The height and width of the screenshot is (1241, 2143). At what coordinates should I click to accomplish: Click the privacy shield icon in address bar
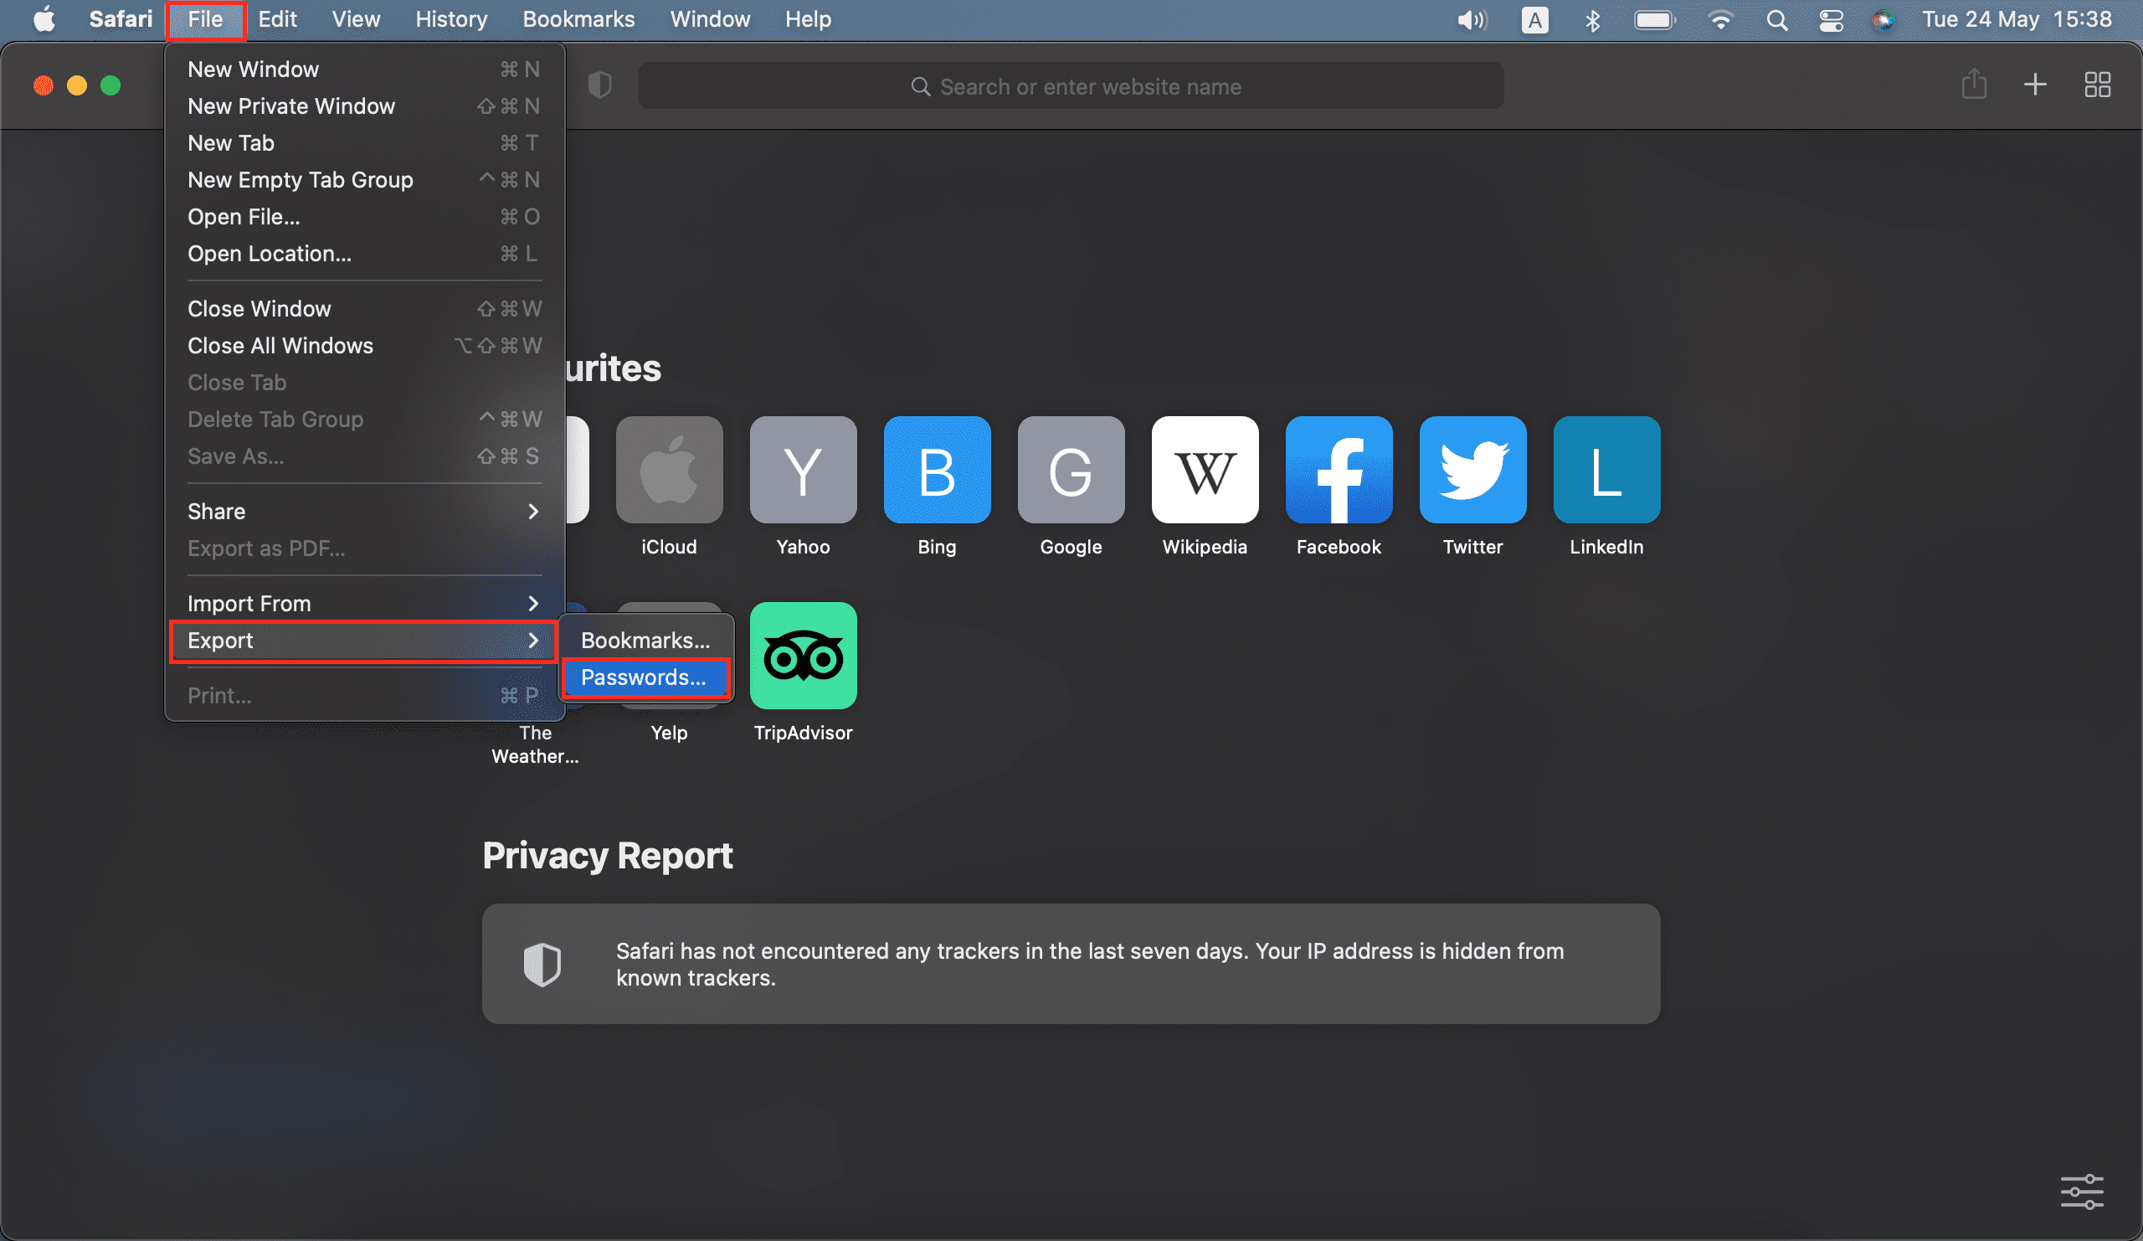tap(599, 85)
